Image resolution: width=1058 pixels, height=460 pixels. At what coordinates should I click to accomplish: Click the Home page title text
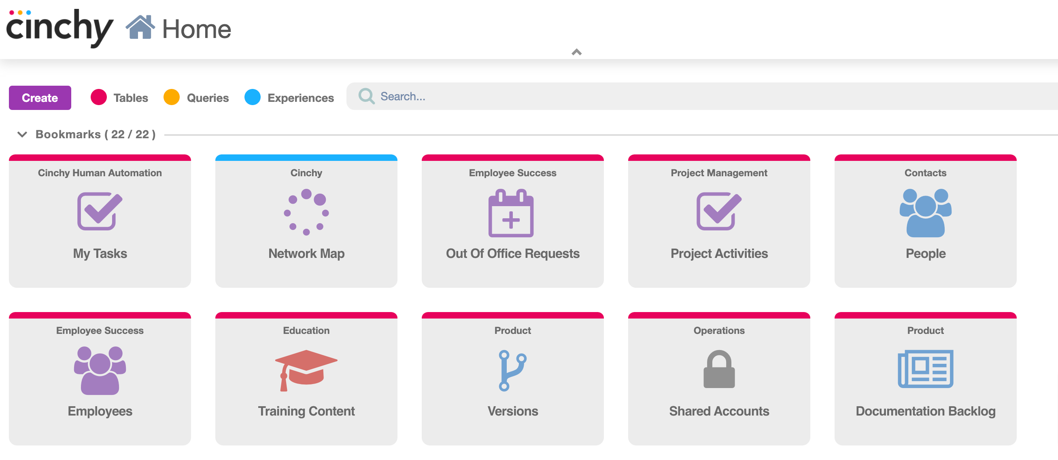197,29
